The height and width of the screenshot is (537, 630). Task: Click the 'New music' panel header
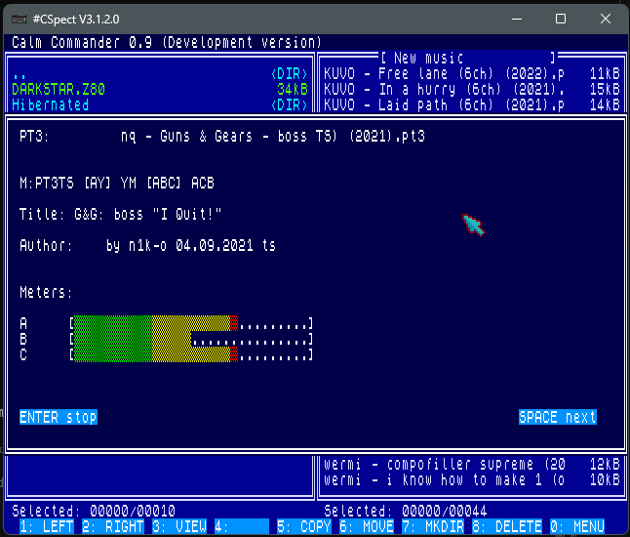468,59
